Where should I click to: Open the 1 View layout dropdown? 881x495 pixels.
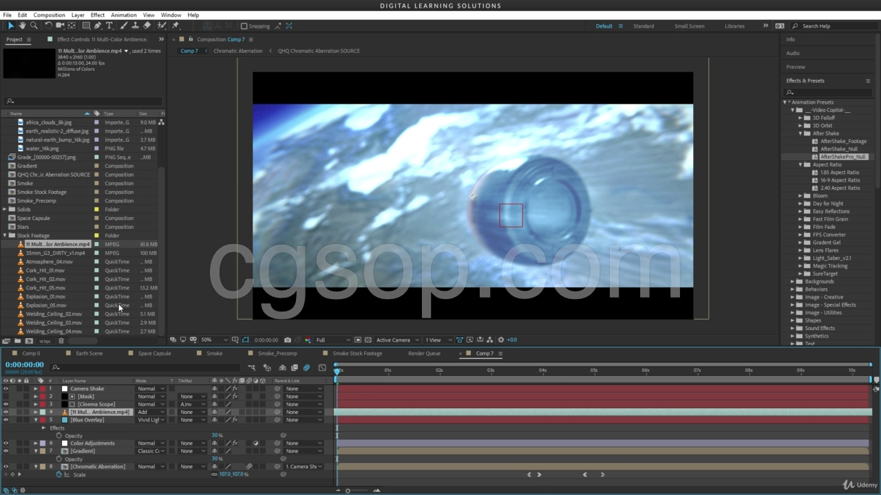[438, 340]
